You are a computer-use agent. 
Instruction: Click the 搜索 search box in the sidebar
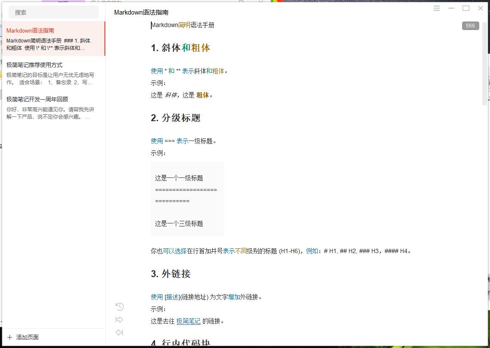point(53,12)
